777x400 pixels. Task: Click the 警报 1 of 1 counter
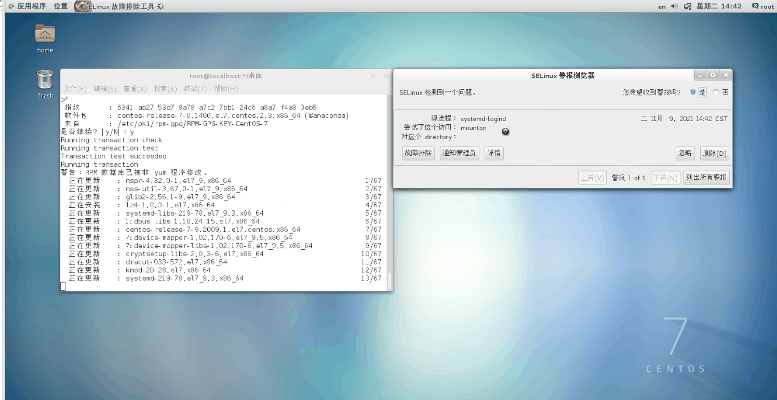(x=628, y=178)
